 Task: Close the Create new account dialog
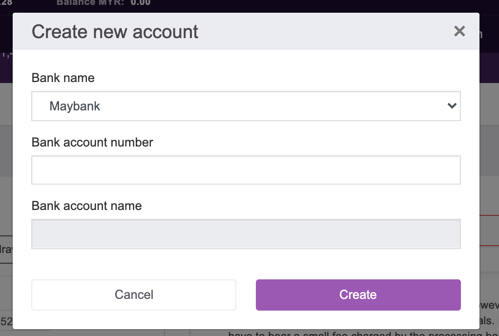coord(459,31)
